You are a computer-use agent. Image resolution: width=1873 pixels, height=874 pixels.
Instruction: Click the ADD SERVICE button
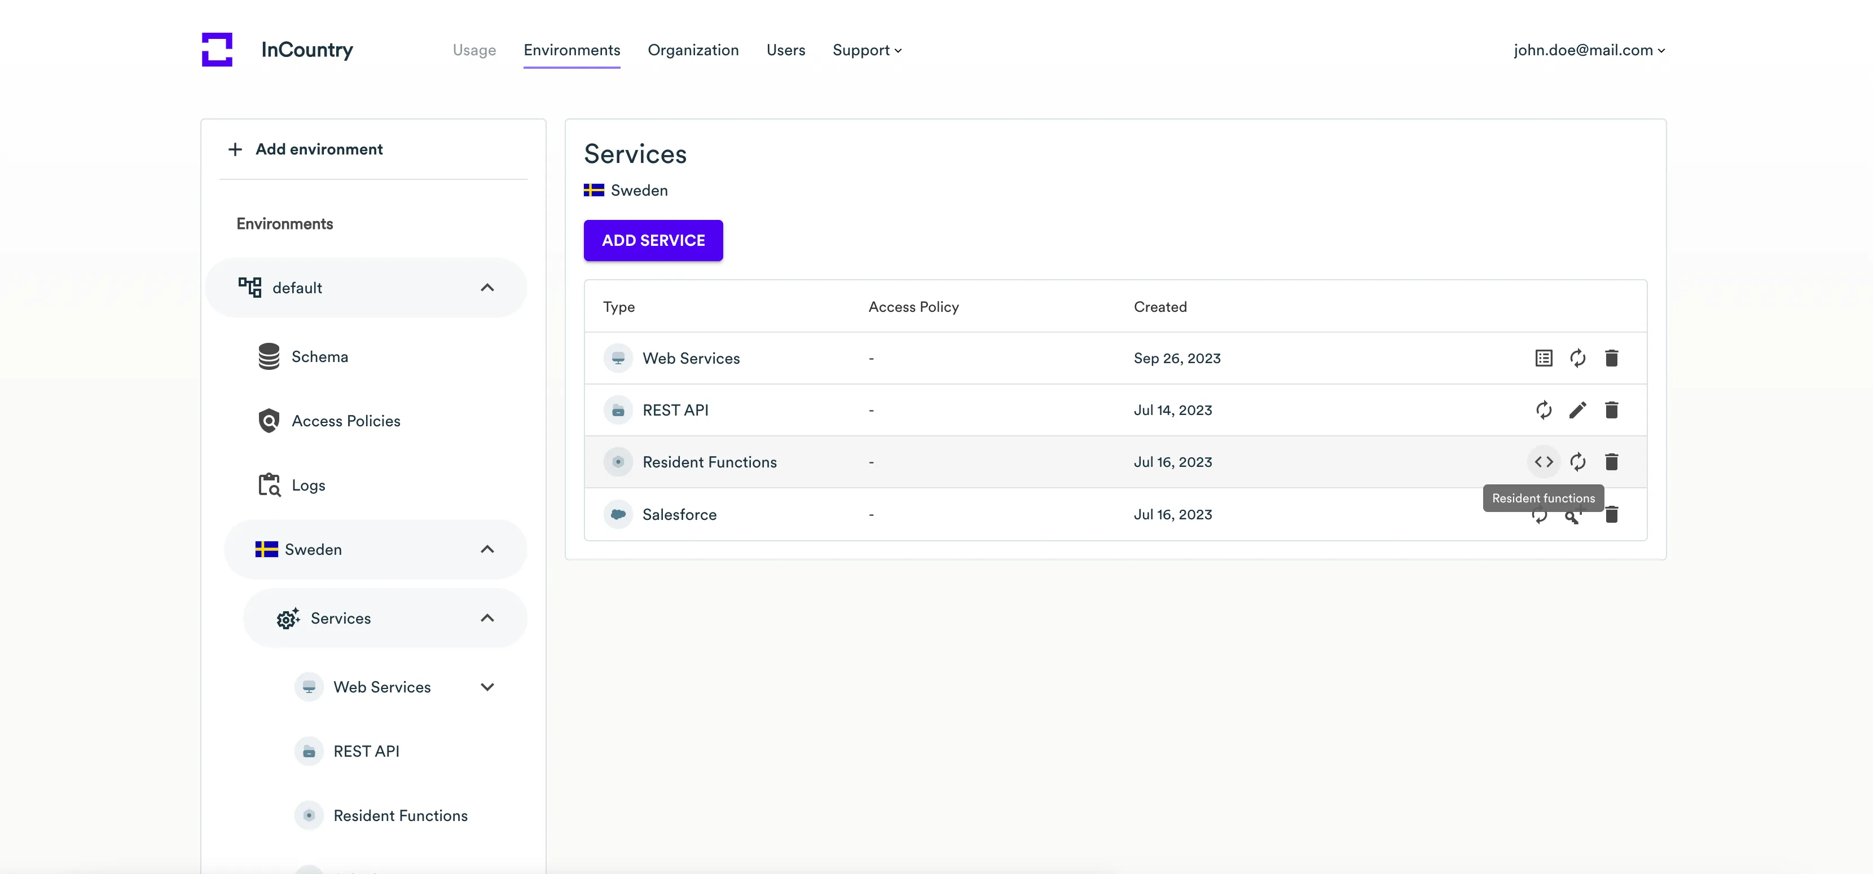point(653,240)
